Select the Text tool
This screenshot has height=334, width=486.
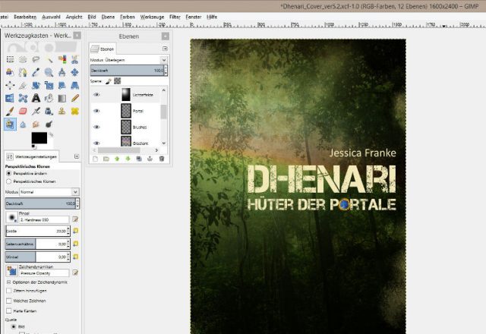[36, 98]
